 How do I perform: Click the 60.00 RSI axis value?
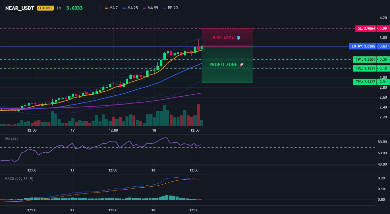click(382, 153)
